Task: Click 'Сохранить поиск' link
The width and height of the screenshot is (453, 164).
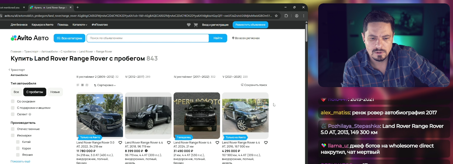Action: point(254,85)
